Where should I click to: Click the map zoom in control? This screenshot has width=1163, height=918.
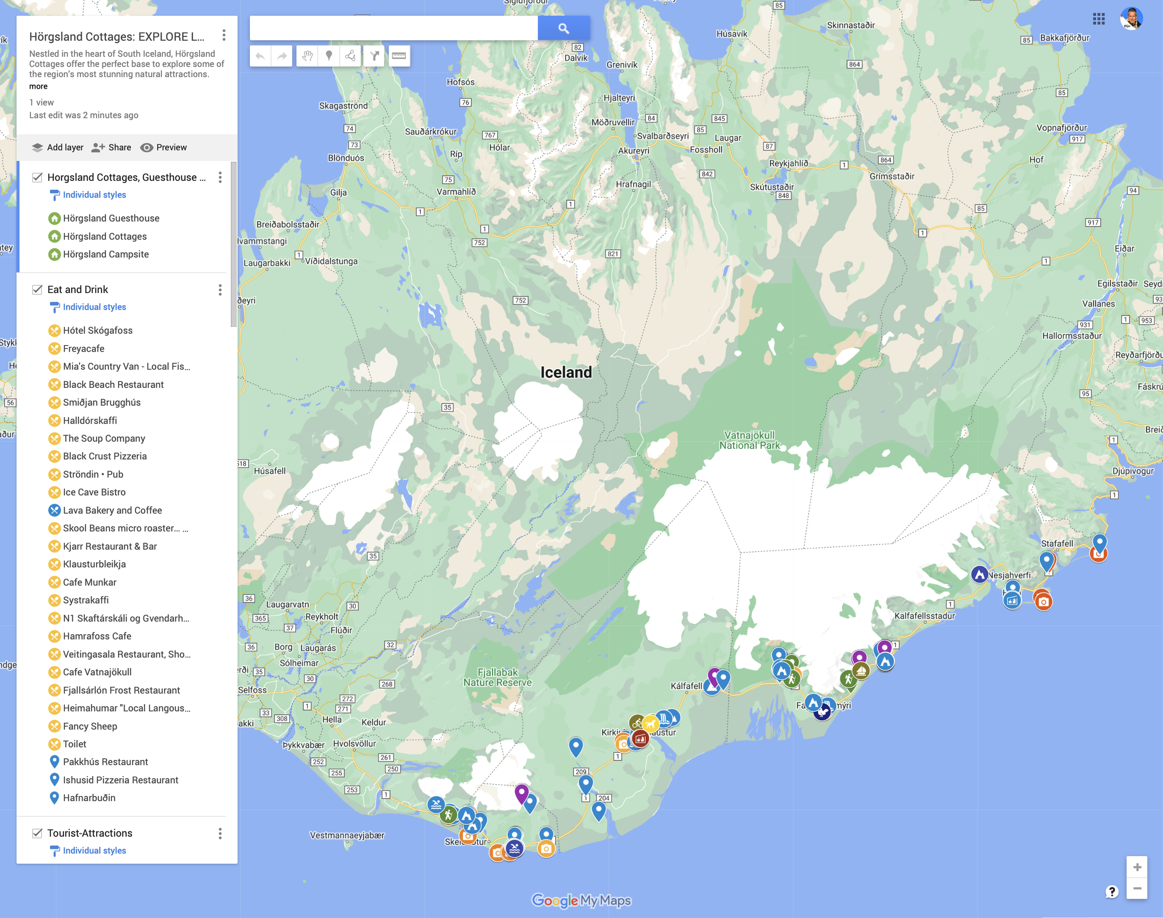[x=1138, y=867]
